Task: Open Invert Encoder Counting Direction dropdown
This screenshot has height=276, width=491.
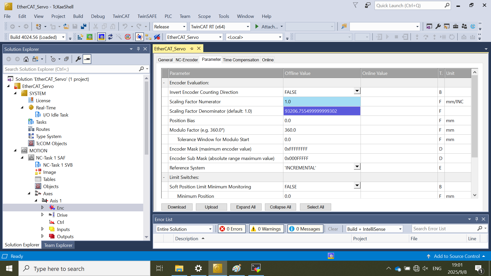Action: tap(357, 91)
